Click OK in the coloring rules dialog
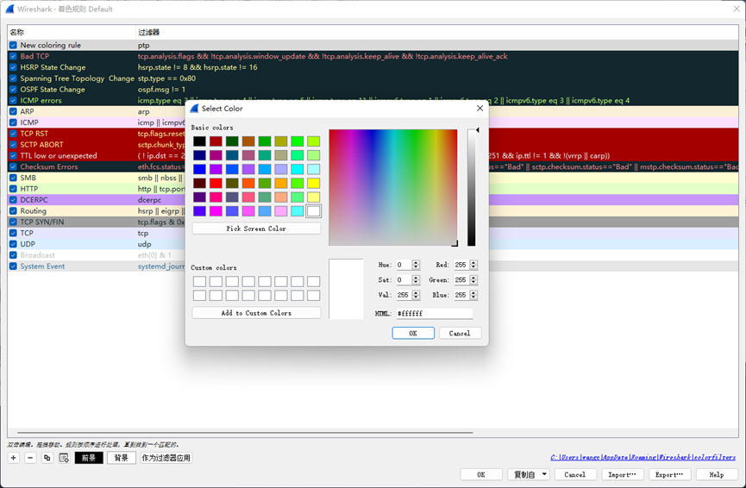 point(481,474)
